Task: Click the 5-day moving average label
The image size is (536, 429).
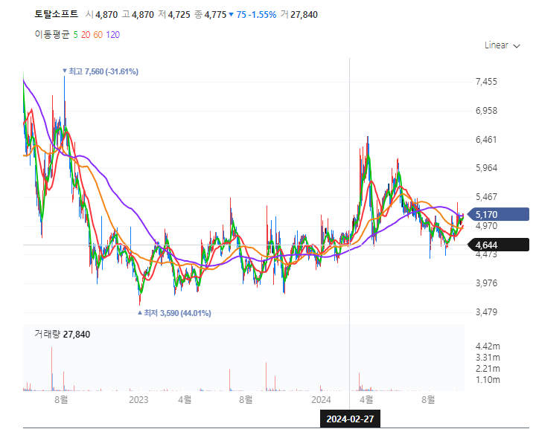Action: point(75,35)
